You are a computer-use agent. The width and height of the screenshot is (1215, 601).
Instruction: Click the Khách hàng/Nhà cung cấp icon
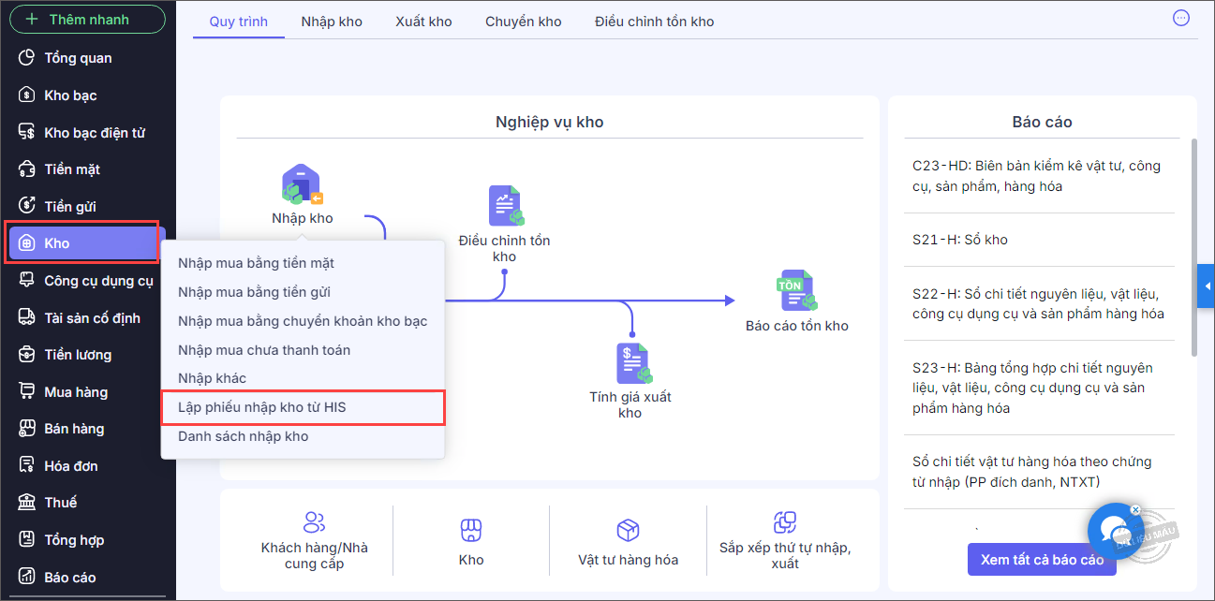click(x=315, y=523)
